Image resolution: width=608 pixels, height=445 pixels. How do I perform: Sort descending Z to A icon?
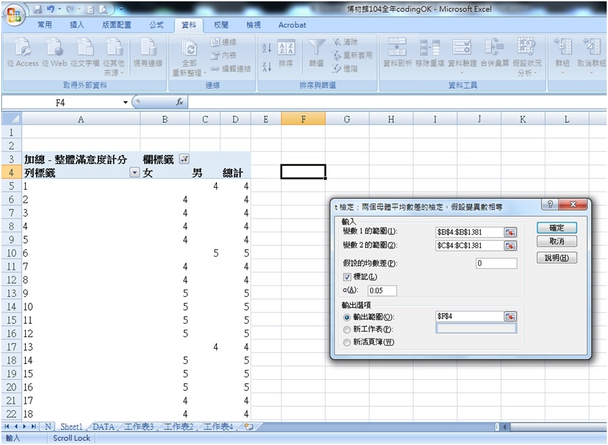[x=267, y=66]
